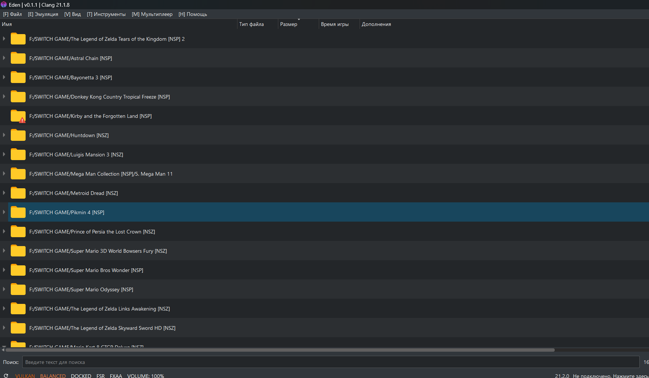Expand the Prince of Persia folder arrow
649x378 pixels.
(x=4, y=231)
